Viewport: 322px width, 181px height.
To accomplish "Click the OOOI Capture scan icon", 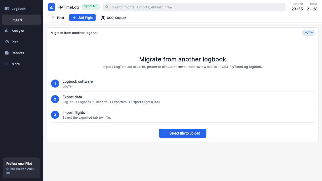I will click(x=103, y=18).
